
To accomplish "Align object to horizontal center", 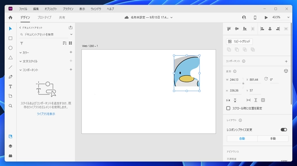I will coord(270,29).
